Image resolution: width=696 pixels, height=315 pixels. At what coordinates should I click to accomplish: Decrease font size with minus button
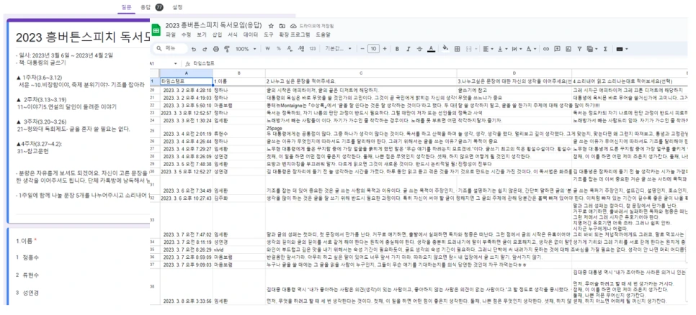coord(362,49)
